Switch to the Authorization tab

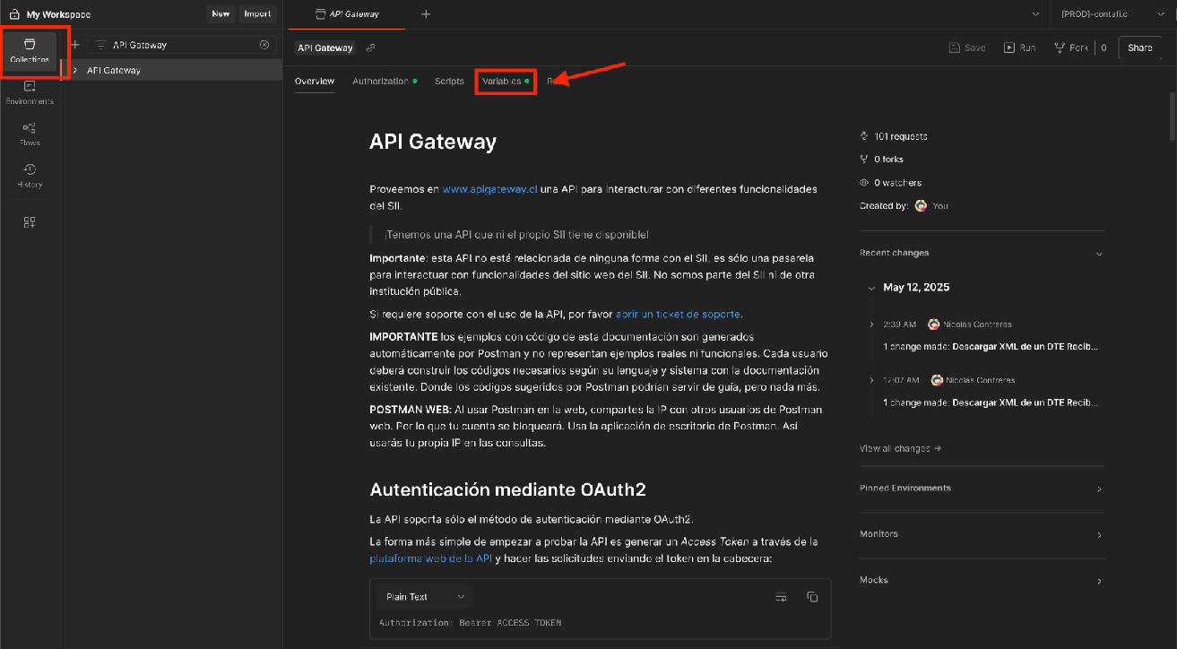(x=385, y=82)
